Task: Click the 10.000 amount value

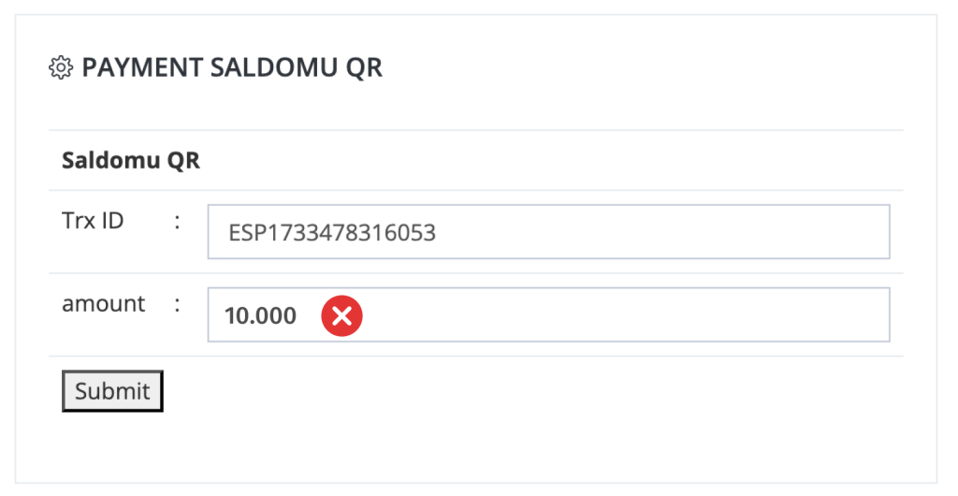Action: (261, 315)
